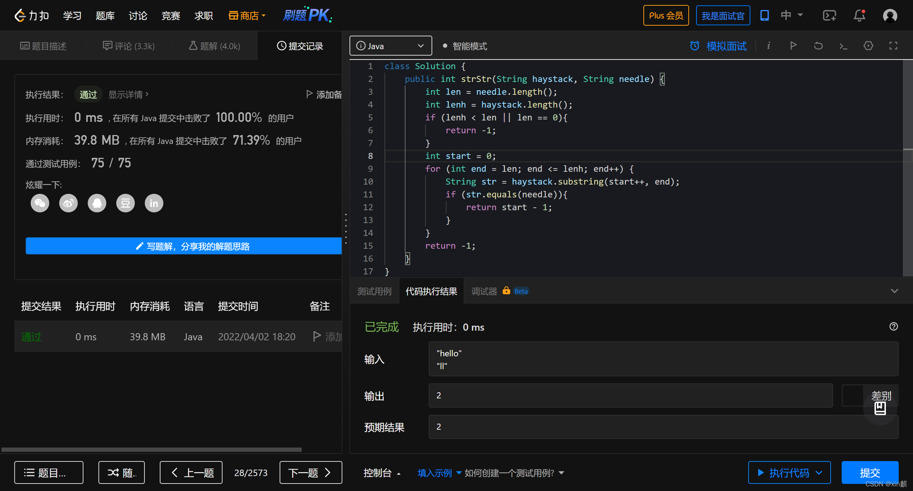The width and height of the screenshot is (913, 491).
Task: Open the 测试用例 test case tab
Action: (x=374, y=291)
